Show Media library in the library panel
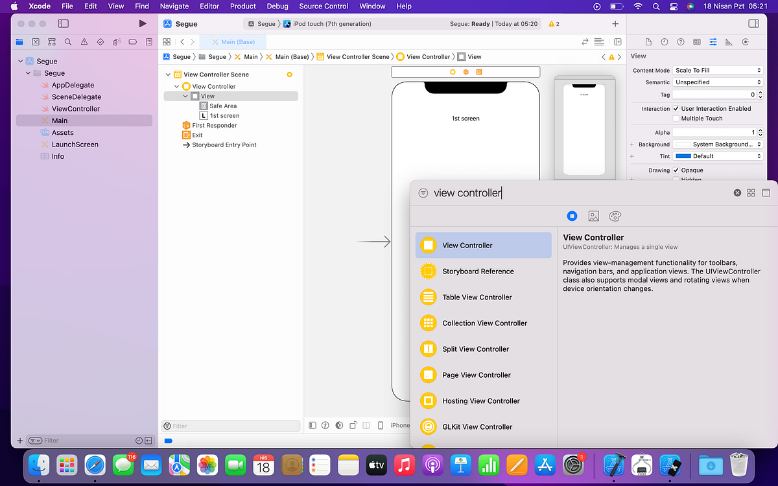 click(593, 216)
